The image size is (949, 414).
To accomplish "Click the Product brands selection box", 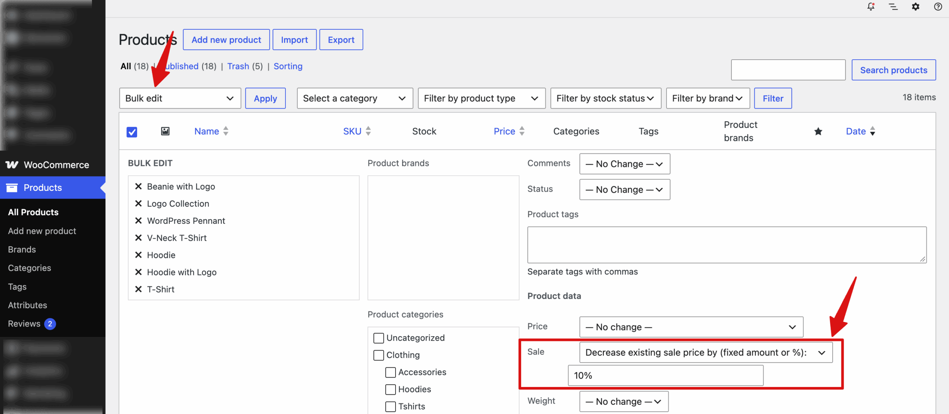I will [443, 238].
